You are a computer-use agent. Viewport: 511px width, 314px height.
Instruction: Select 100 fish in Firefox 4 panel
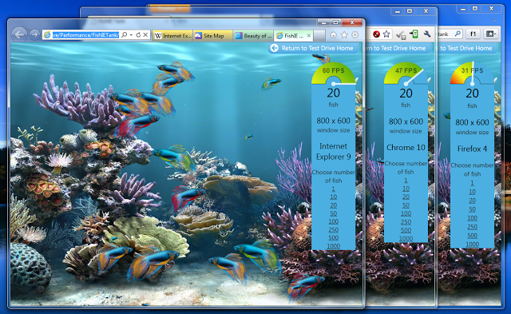472,218
